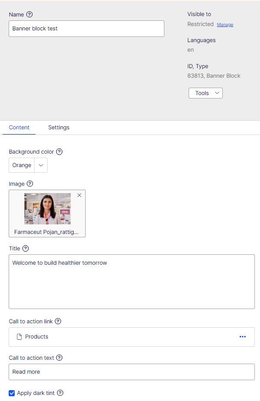
Task: Click the Apply dark tint label
Action: click(35, 393)
